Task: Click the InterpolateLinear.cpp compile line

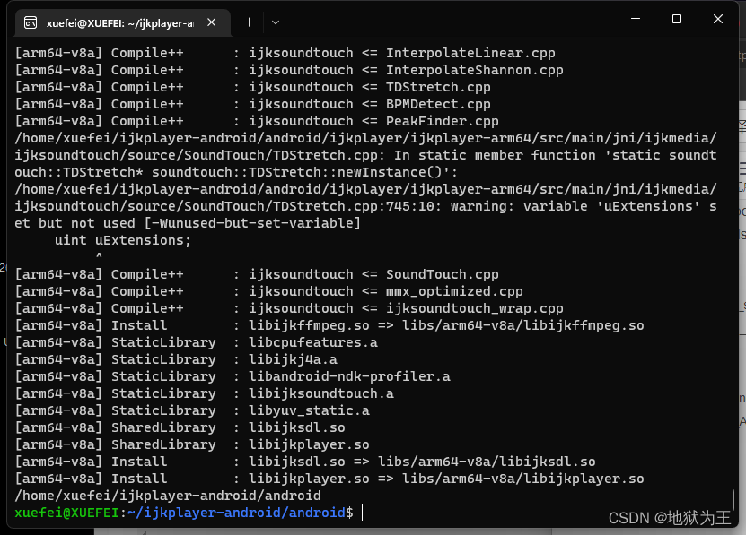Action: point(285,53)
